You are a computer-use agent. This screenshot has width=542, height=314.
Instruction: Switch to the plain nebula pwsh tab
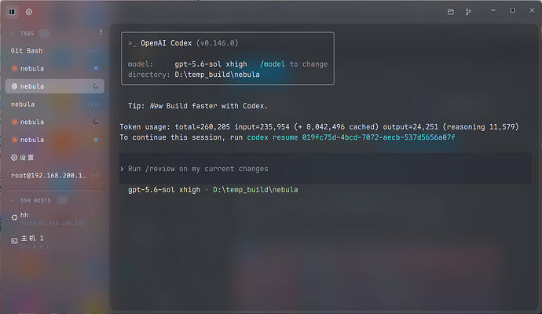(55, 104)
